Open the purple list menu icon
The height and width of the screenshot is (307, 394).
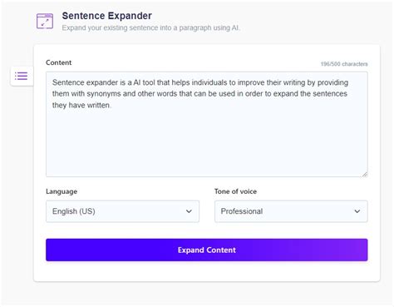click(22, 76)
